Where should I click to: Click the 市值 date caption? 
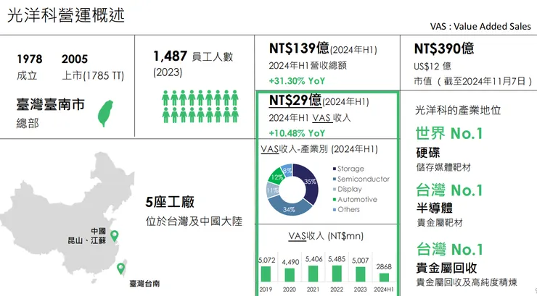pos(473,81)
